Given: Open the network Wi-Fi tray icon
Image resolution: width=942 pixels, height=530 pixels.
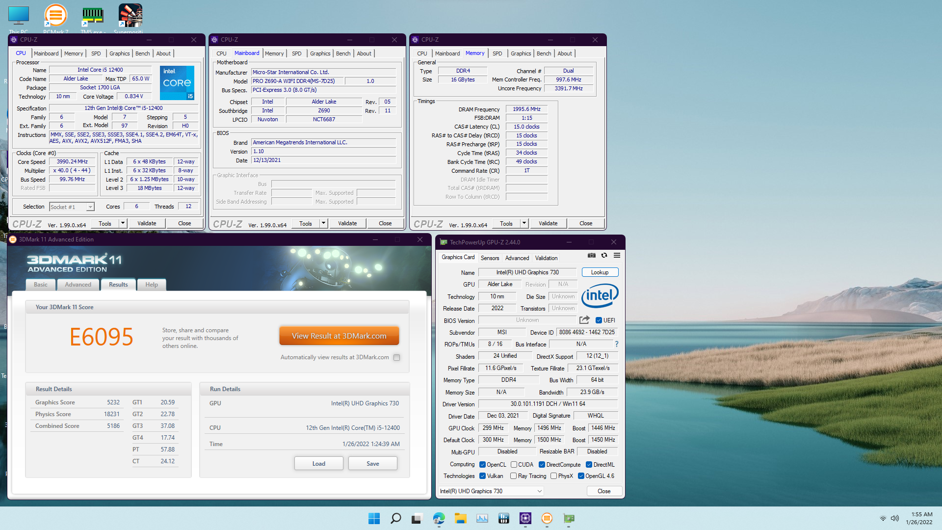Looking at the screenshot, I should [883, 518].
